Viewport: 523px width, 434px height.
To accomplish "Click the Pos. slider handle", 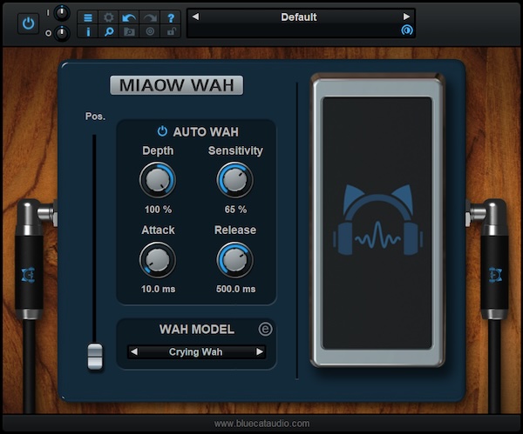I will point(95,357).
